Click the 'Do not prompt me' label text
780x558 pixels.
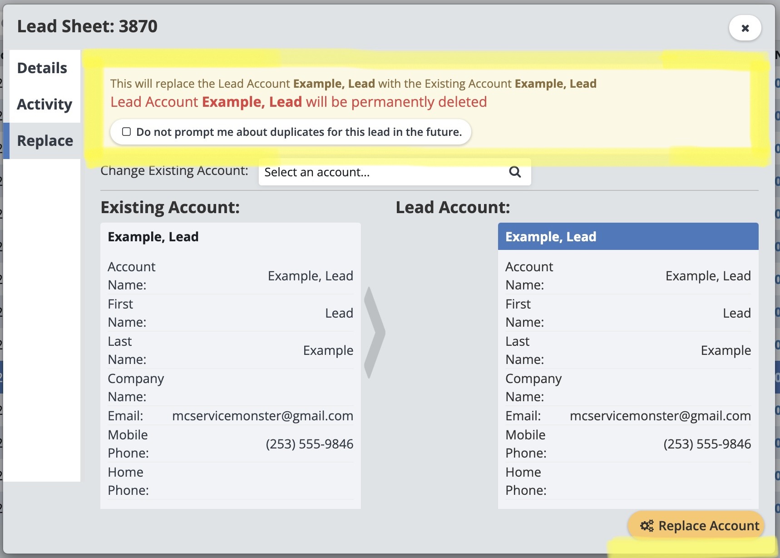point(299,132)
